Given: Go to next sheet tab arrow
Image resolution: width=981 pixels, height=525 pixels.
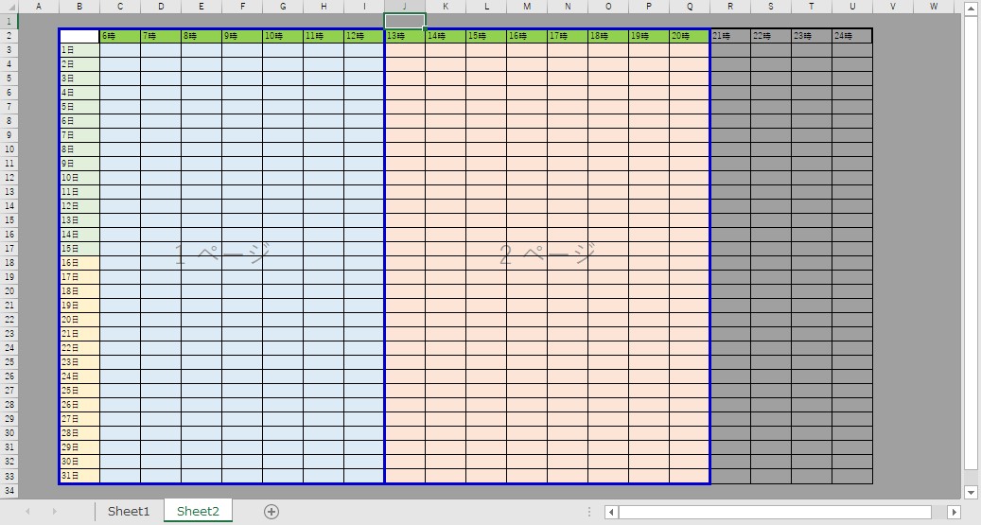Looking at the screenshot, I should tap(55, 511).
